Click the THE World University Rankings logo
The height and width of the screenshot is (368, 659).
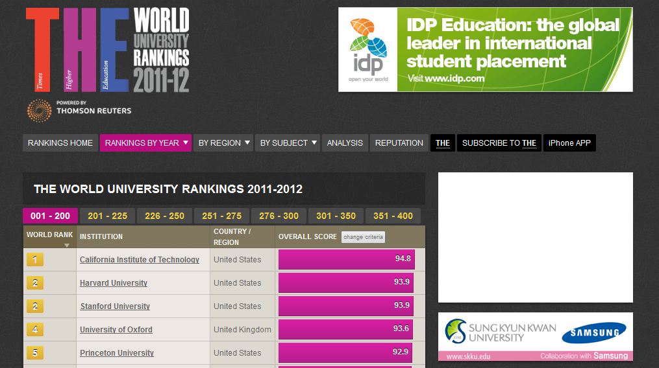[108, 49]
